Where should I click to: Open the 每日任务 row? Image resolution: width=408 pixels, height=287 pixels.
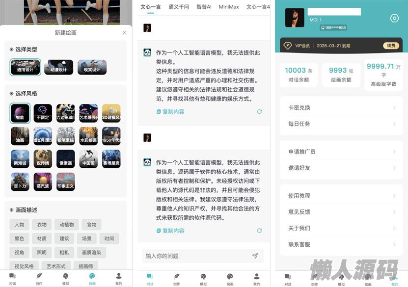[x=341, y=124]
